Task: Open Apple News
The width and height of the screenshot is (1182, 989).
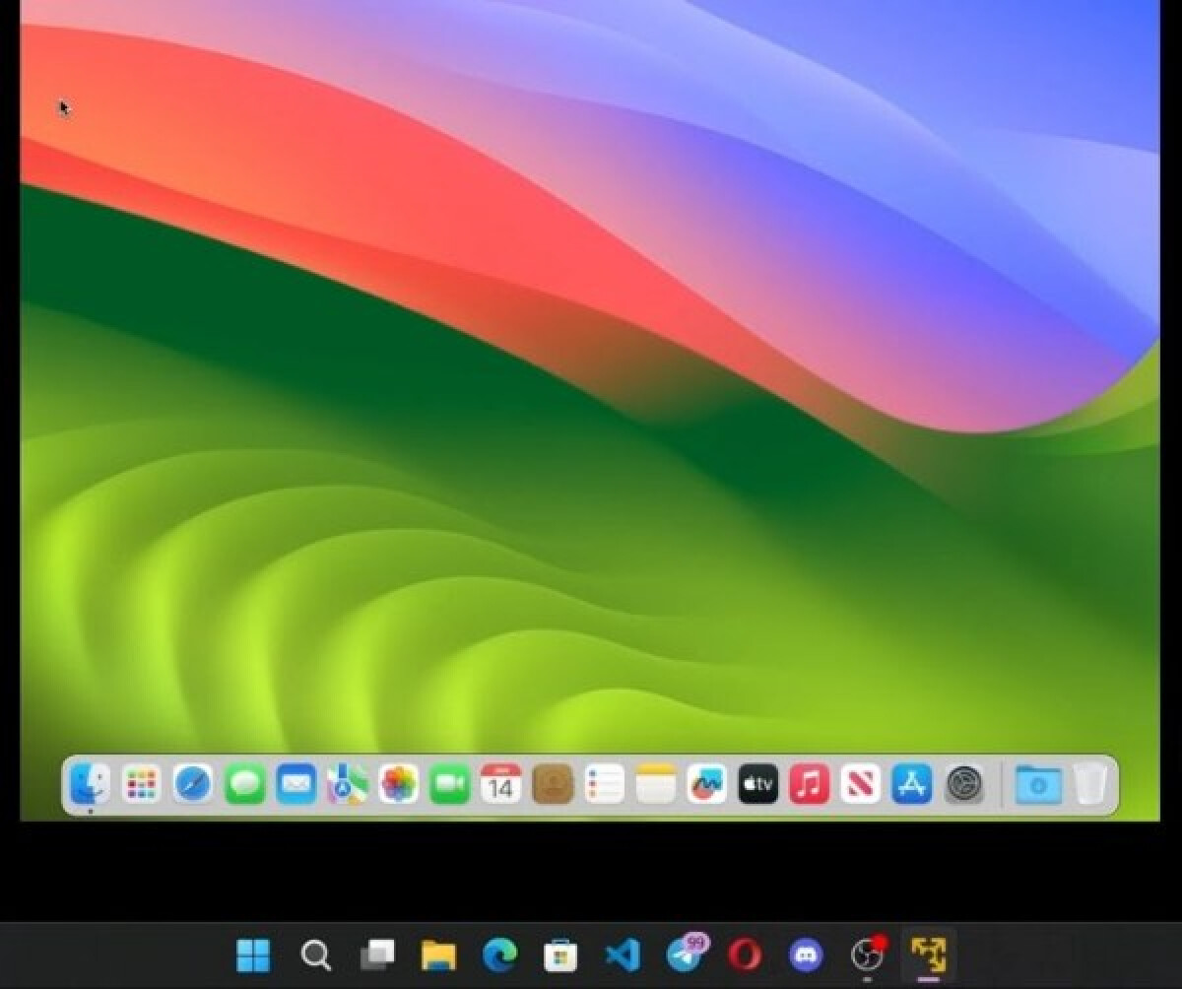Action: pyautogui.click(x=859, y=785)
